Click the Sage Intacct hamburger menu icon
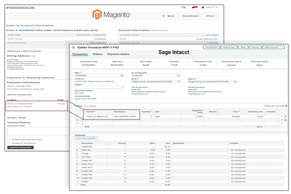291x194 pixels. click(x=73, y=48)
